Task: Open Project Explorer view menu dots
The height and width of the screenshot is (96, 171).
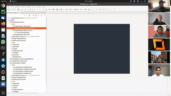Action: pyautogui.click(x=45, y=16)
